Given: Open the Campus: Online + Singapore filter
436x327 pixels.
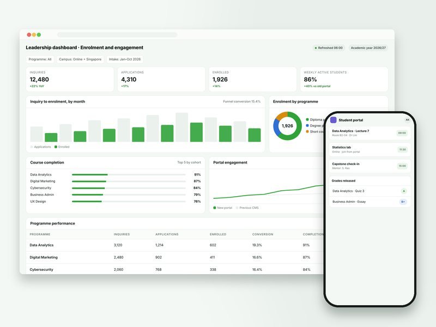Looking at the screenshot, I should click(80, 59).
